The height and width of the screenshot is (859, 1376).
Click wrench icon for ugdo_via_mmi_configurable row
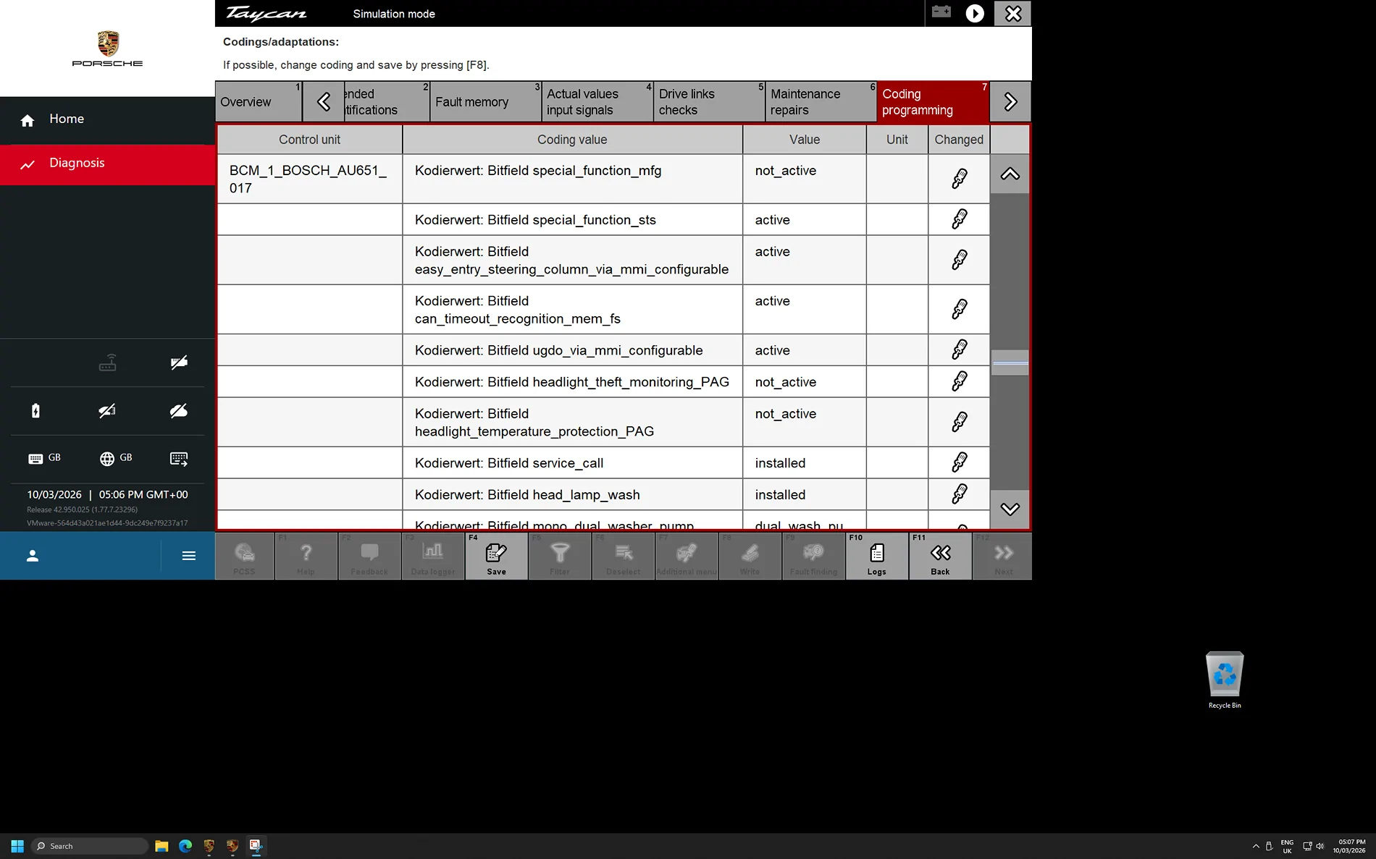pos(960,350)
